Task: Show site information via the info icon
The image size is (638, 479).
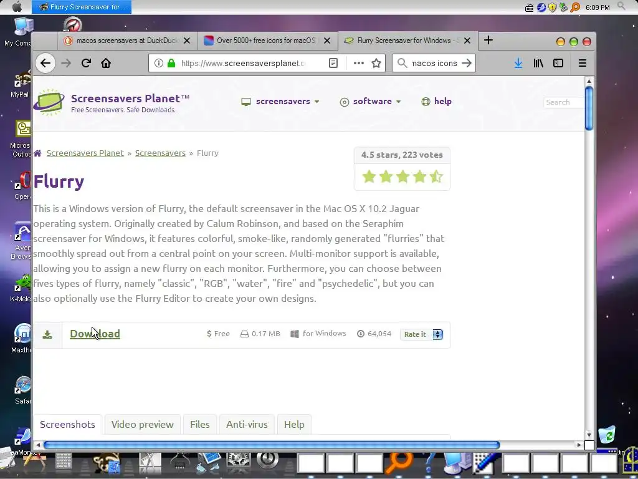Action: coord(159,63)
